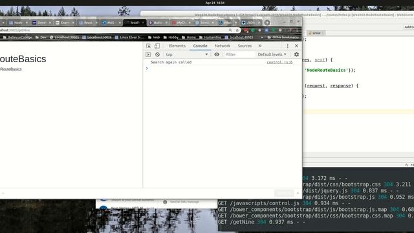Click the zoom magnifier icon in address bar

pyautogui.click(x=230, y=30)
